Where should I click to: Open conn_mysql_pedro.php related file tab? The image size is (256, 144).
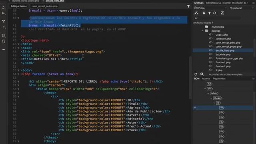point(44,6)
